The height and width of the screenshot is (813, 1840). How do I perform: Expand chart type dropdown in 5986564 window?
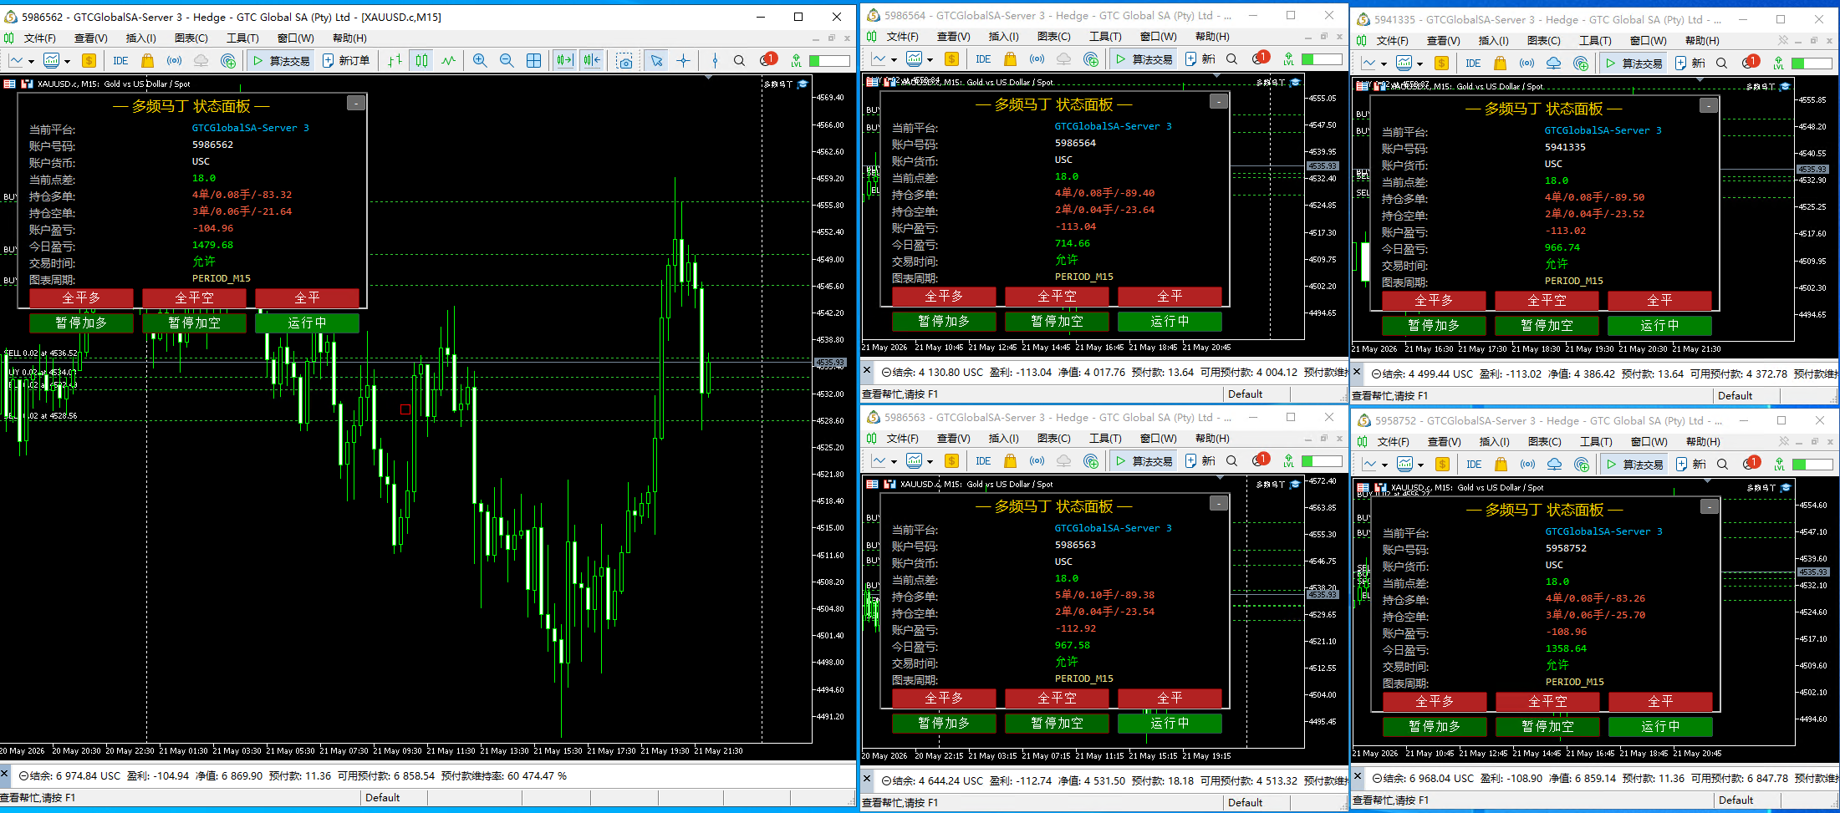click(894, 60)
